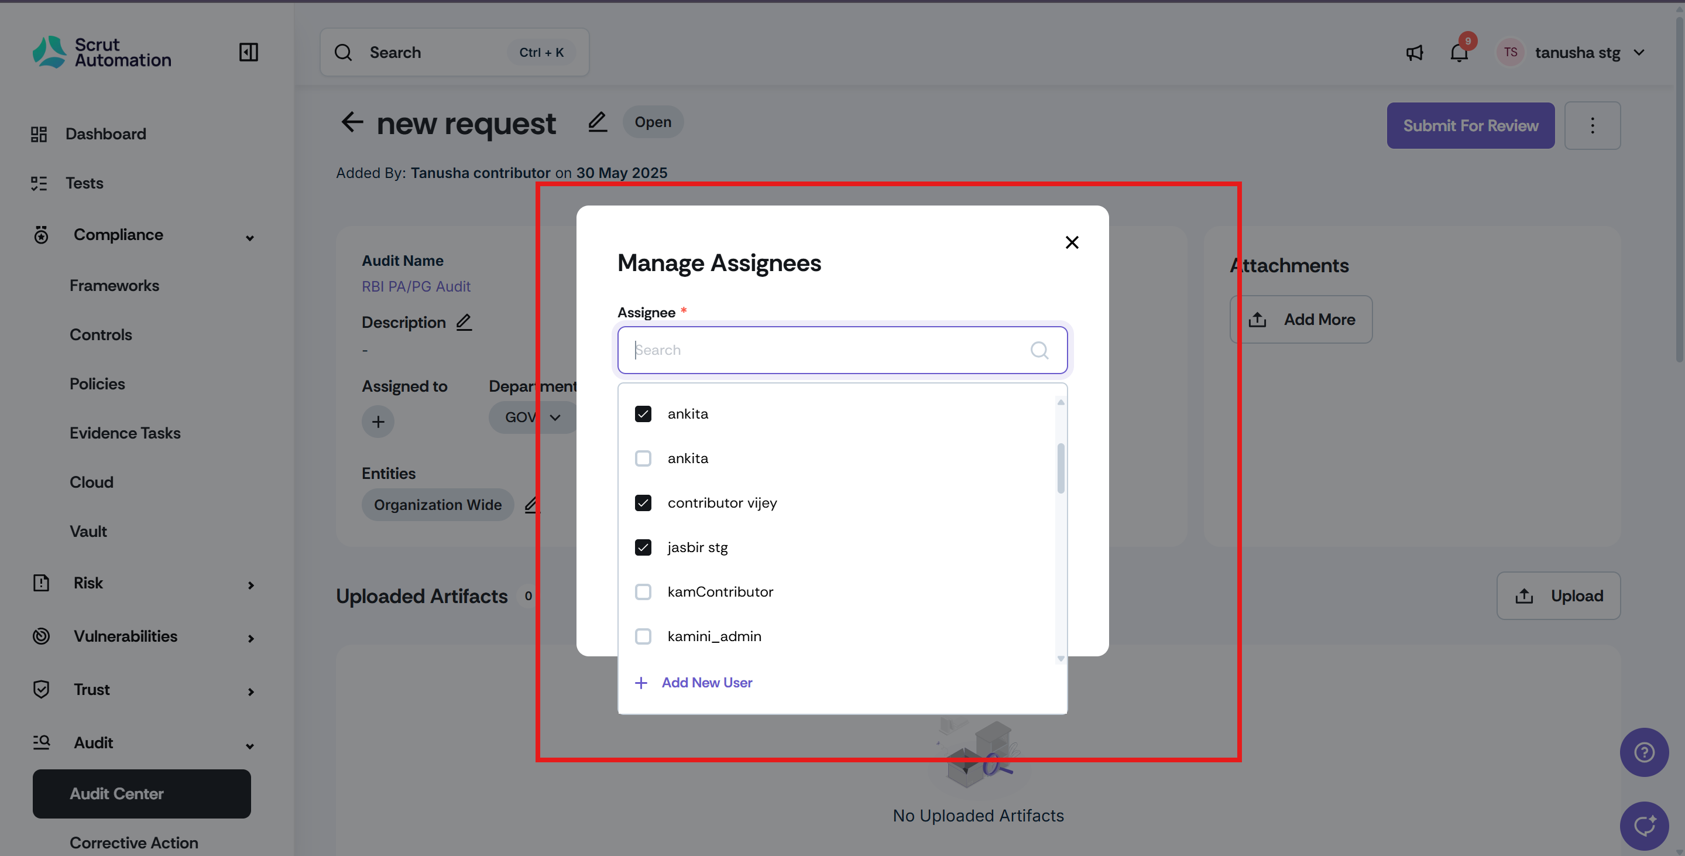
Task: Click the plus icon under Assigned to
Action: coord(378,422)
